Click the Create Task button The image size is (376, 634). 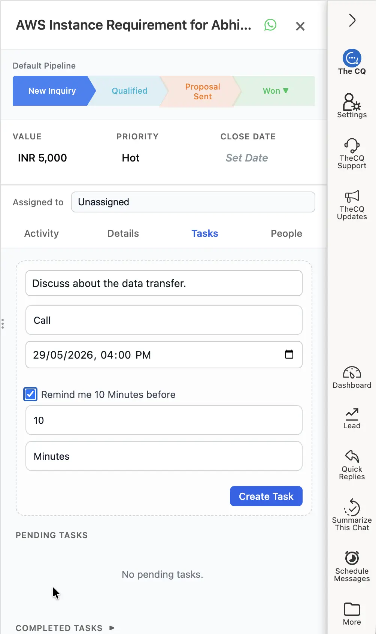pyautogui.click(x=266, y=496)
